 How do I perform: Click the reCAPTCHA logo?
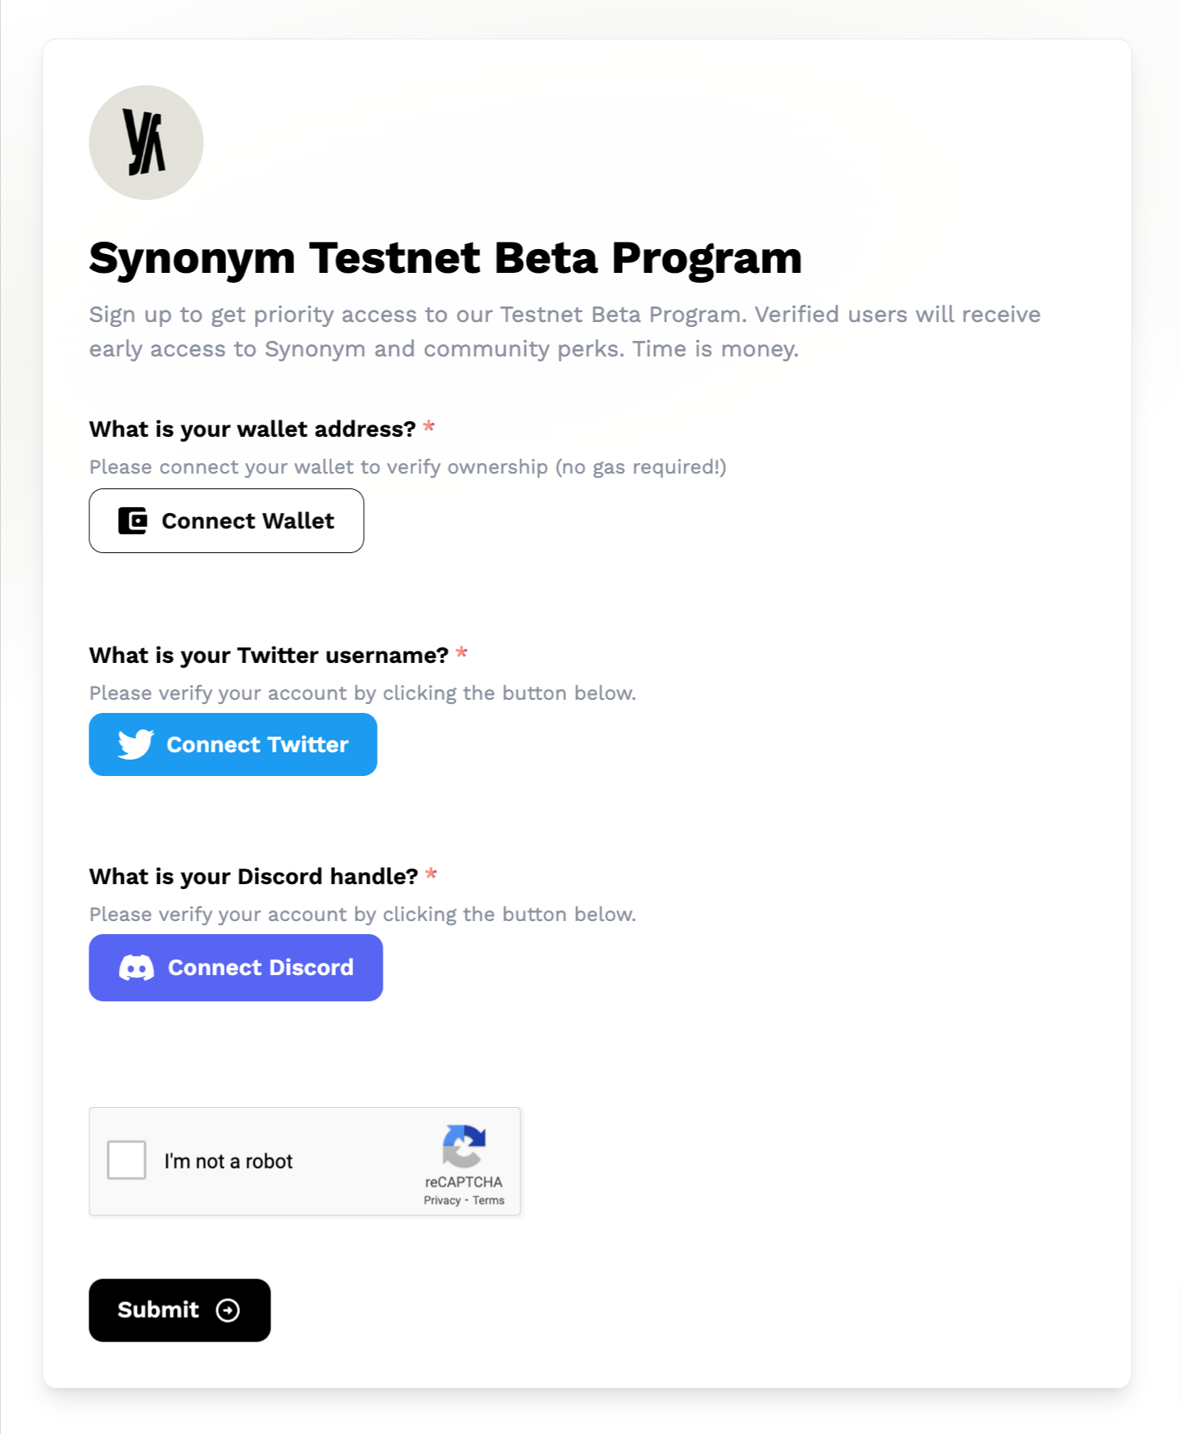click(464, 1146)
